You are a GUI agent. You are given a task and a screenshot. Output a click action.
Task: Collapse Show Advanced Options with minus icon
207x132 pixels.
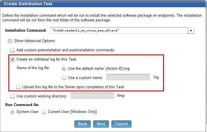click(x=10, y=41)
